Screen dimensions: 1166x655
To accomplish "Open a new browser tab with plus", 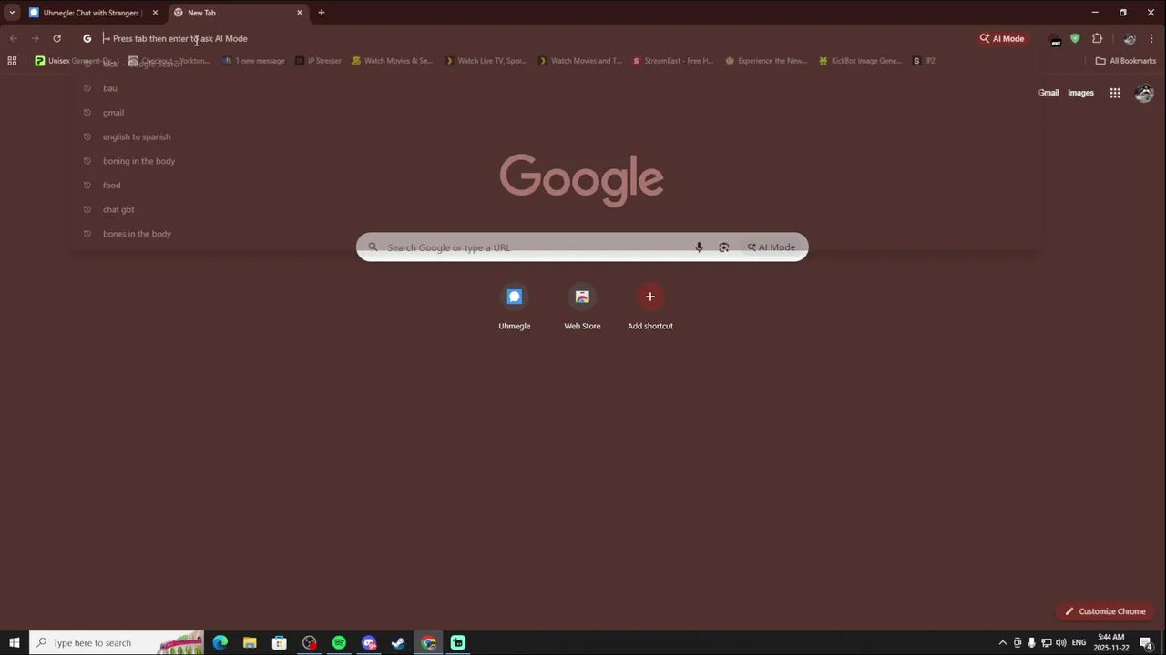I will click(321, 13).
